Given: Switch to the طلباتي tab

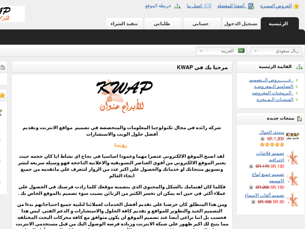Looking at the screenshot, I should click(x=163, y=24).
